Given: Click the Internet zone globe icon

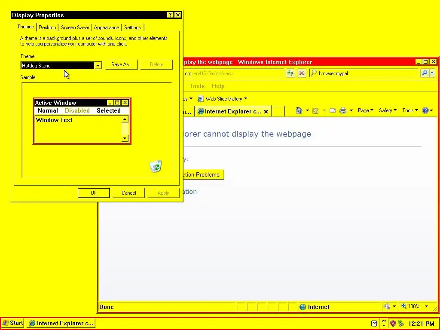Looking at the screenshot, I should pos(302,307).
